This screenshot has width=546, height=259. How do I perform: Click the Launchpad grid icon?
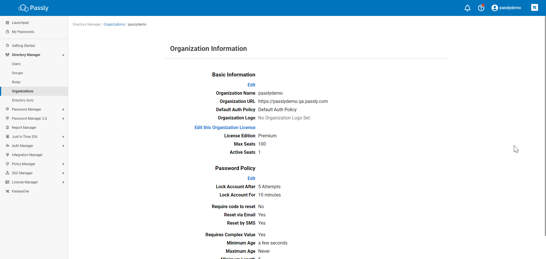click(x=7, y=23)
